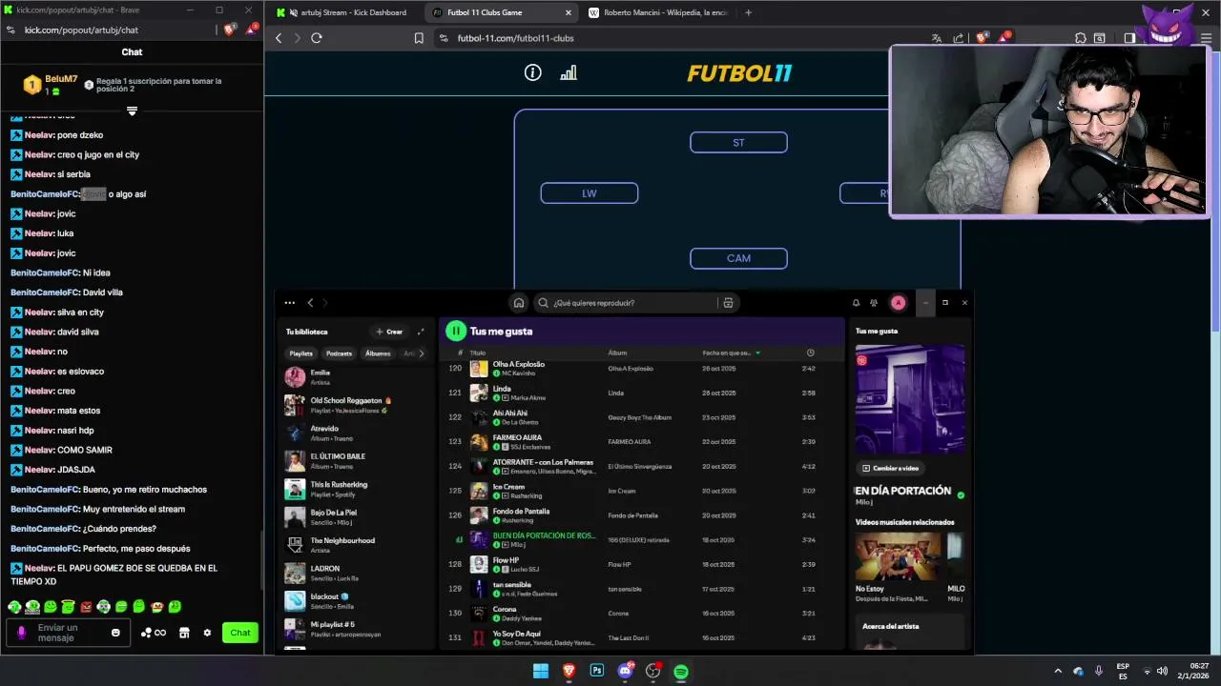This screenshot has height=686, width=1221.
Task: Open browser extensions puzzle icon
Action: pos(1081,38)
